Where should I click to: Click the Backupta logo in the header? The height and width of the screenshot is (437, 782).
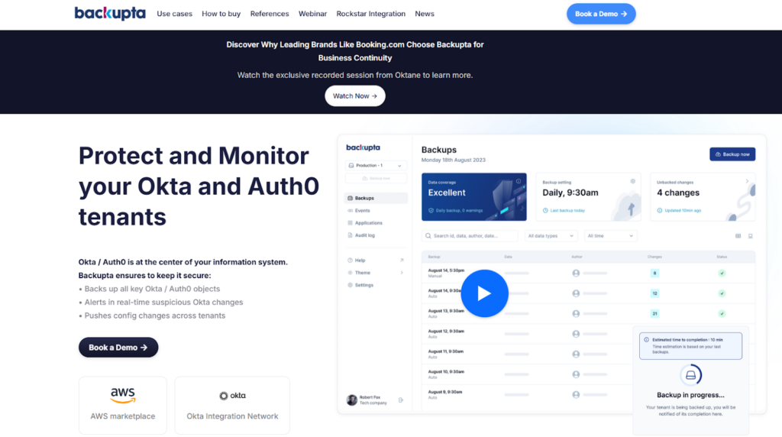(110, 14)
